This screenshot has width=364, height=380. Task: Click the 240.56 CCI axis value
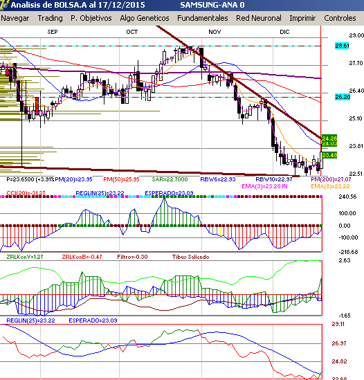coord(347,197)
